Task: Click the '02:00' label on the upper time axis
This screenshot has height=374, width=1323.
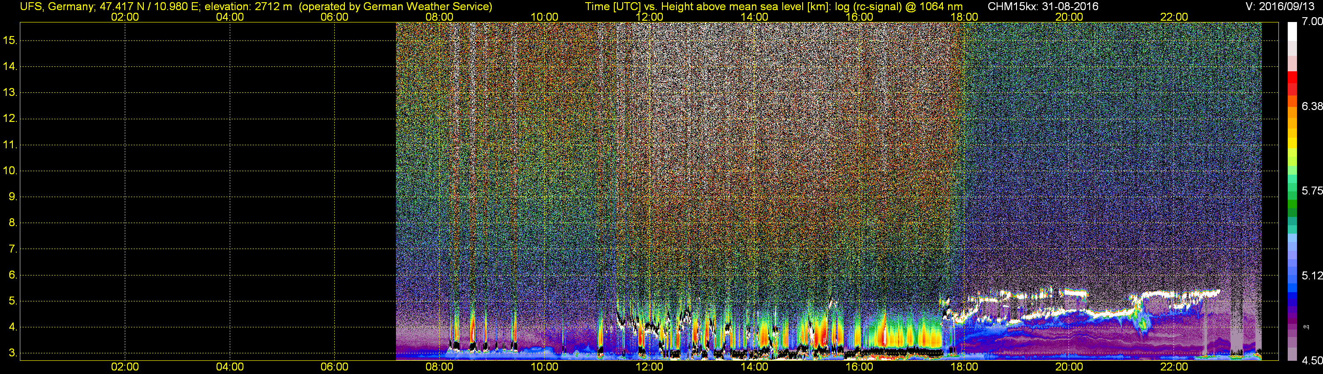Action: coord(125,16)
